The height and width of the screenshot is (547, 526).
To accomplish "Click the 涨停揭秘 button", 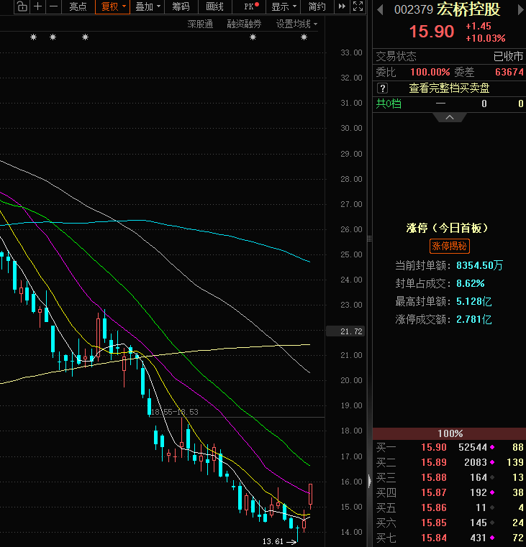I will point(449,247).
